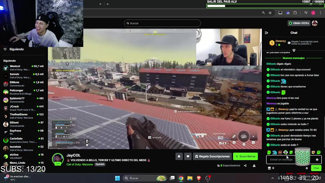Insert the green headphones emote
This screenshot has width=325, height=183.
click(286, 152)
